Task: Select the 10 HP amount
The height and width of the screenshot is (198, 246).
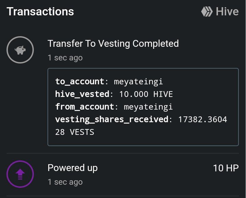Action: tap(226, 168)
